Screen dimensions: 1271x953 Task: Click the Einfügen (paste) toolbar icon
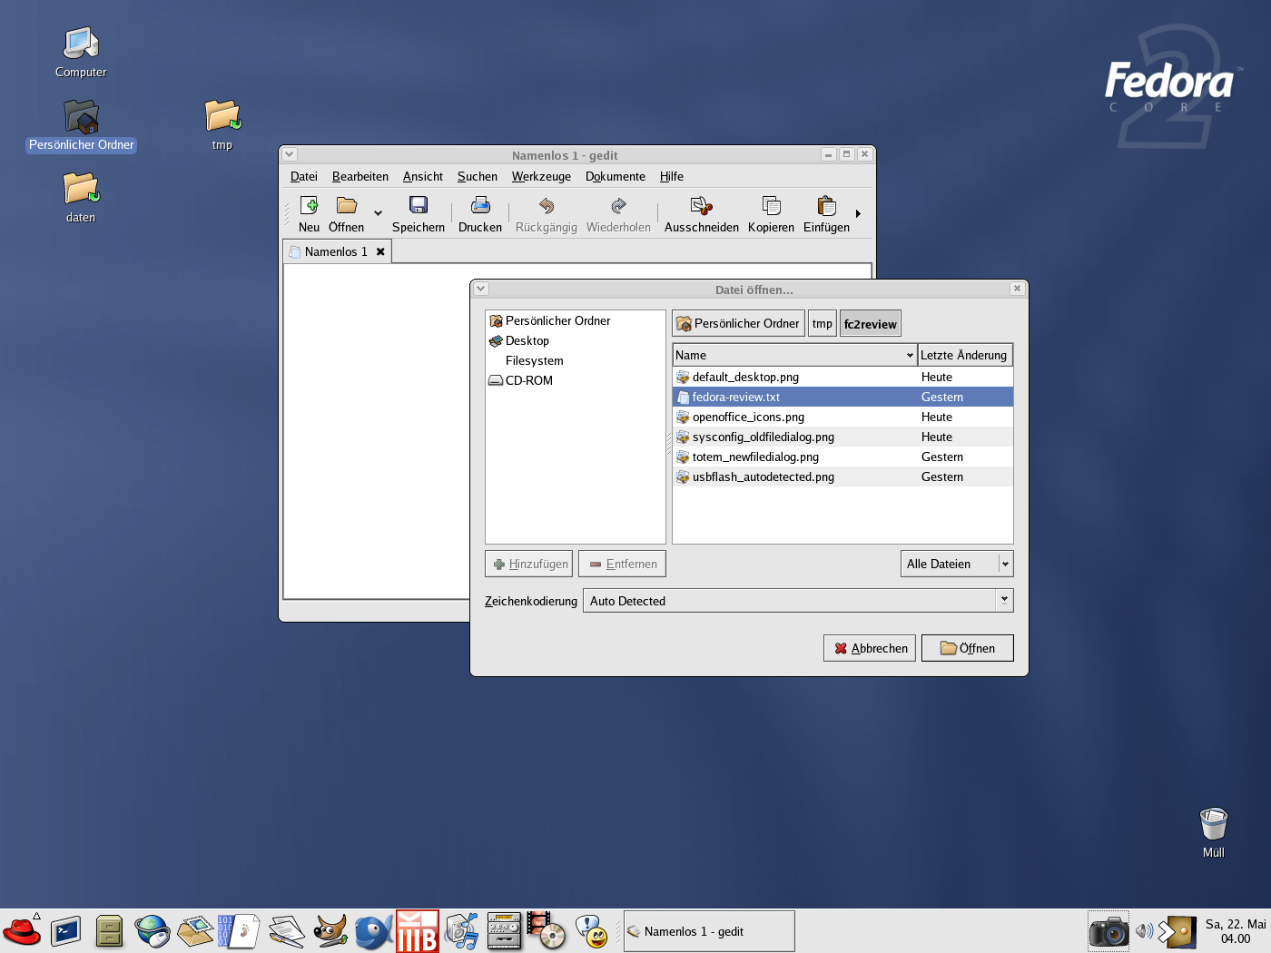click(824, 213)
